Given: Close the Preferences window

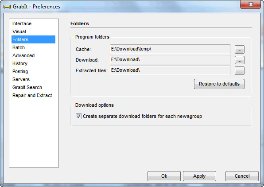Looking at the screenshot, I should tap(251, 4).
